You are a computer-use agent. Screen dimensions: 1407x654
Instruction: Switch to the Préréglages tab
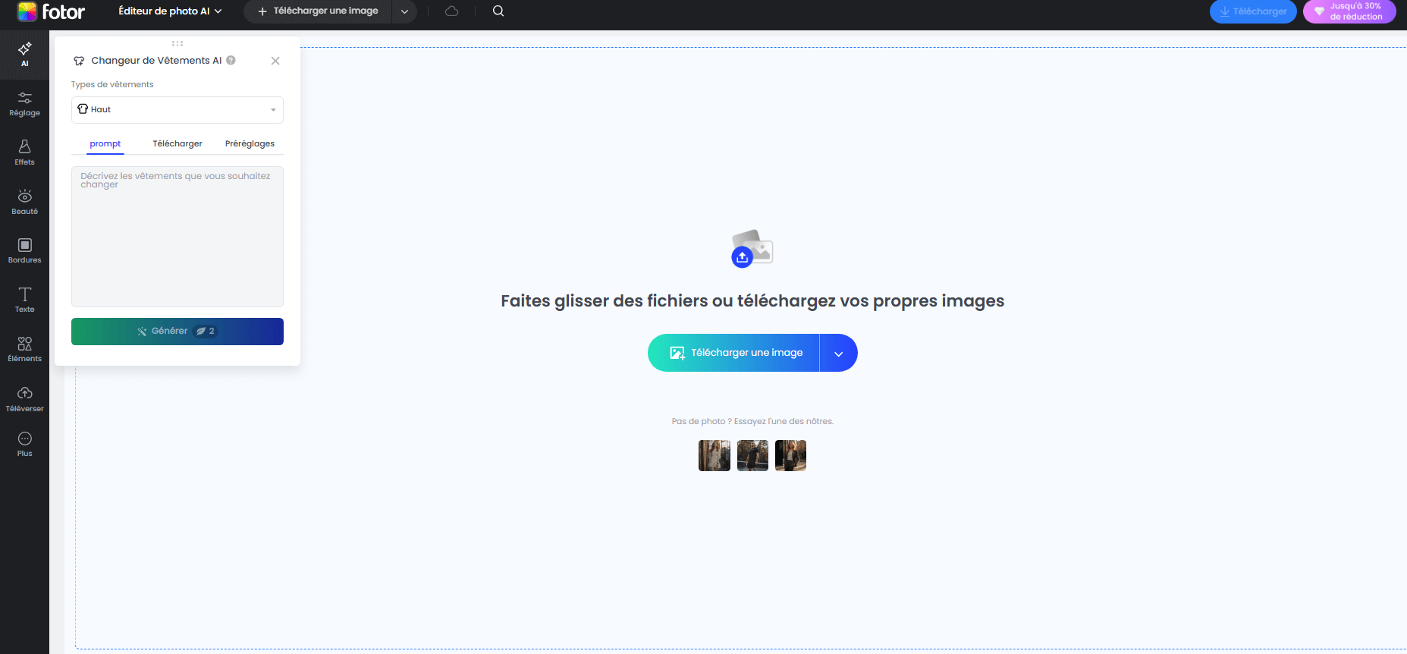(x=250, y=143)
